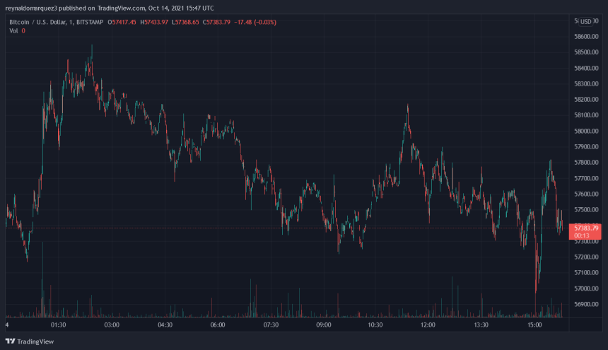
Task: Click the current price tag 57383.79
Action: [x=586, y=228]
